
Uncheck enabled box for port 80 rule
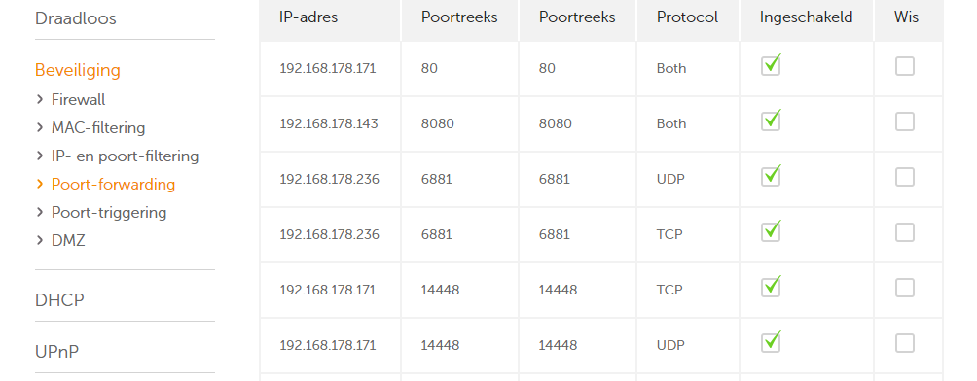[x=771, y=66]
